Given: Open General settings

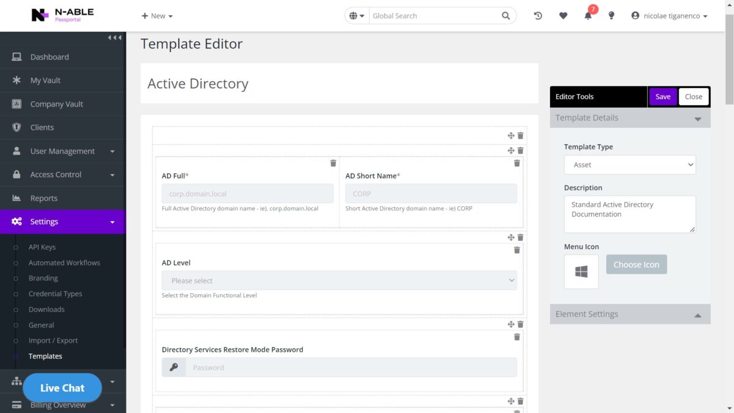Looking at the screenshot, I should click(41, 325).
